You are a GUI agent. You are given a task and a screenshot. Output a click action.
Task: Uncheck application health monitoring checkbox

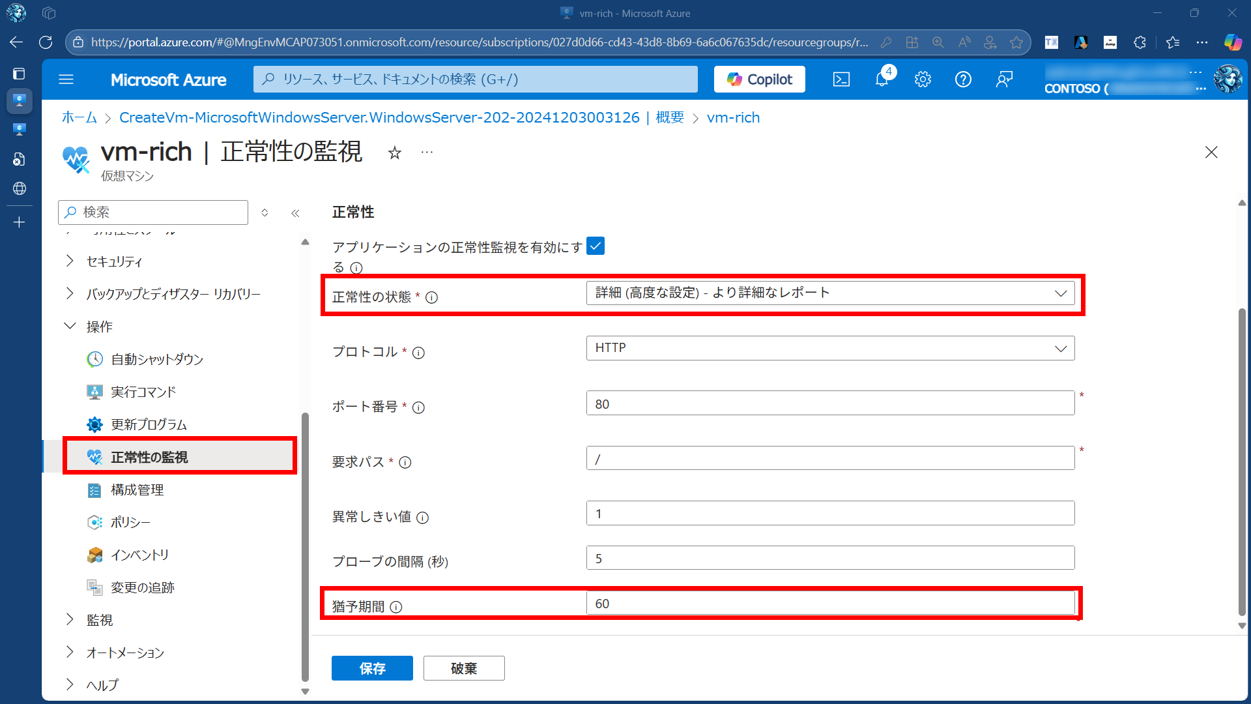point(595,246)
